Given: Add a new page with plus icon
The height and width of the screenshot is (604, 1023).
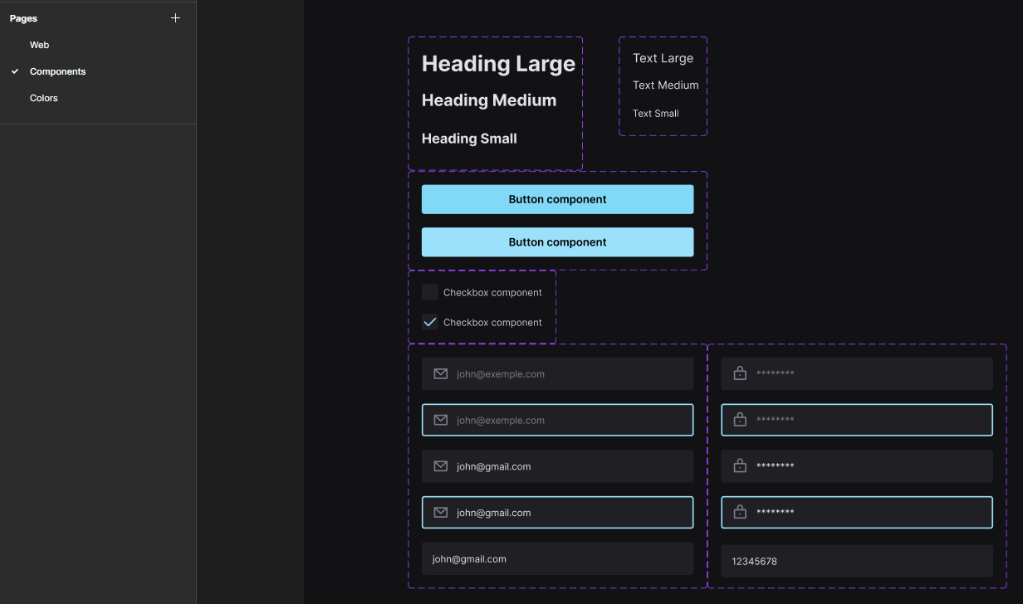Looking at the screenshot, I should [x=175, y=18].
